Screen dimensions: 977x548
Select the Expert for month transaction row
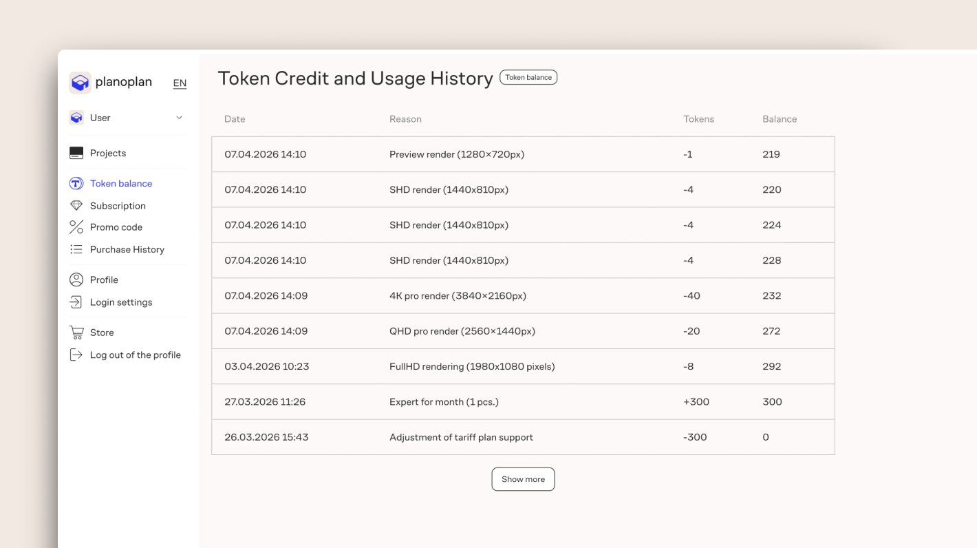click(523, 401)
